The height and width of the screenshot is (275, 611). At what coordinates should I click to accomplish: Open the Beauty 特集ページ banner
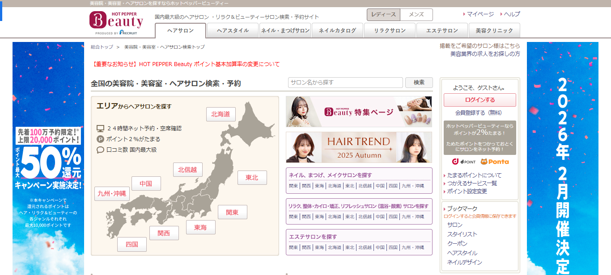click(359, 112)
